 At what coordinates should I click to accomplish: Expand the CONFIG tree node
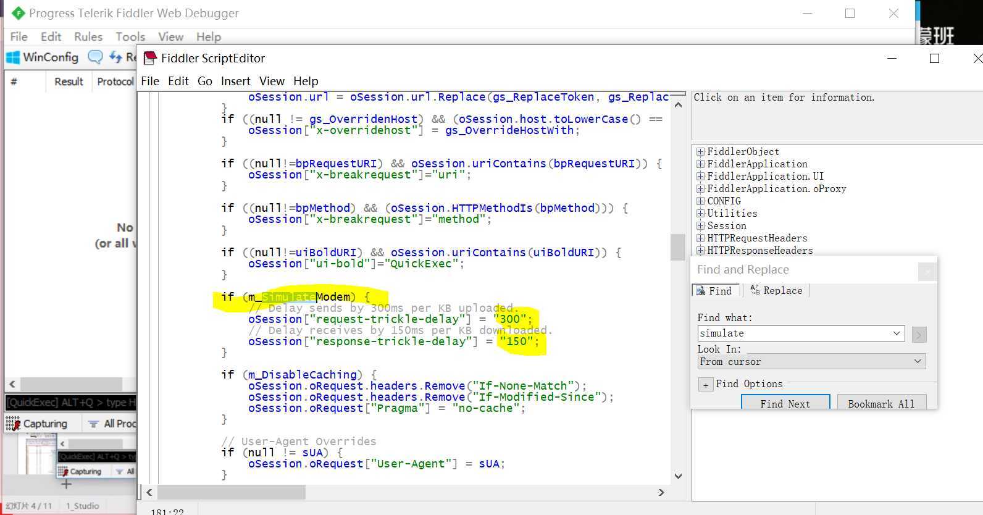700,201
